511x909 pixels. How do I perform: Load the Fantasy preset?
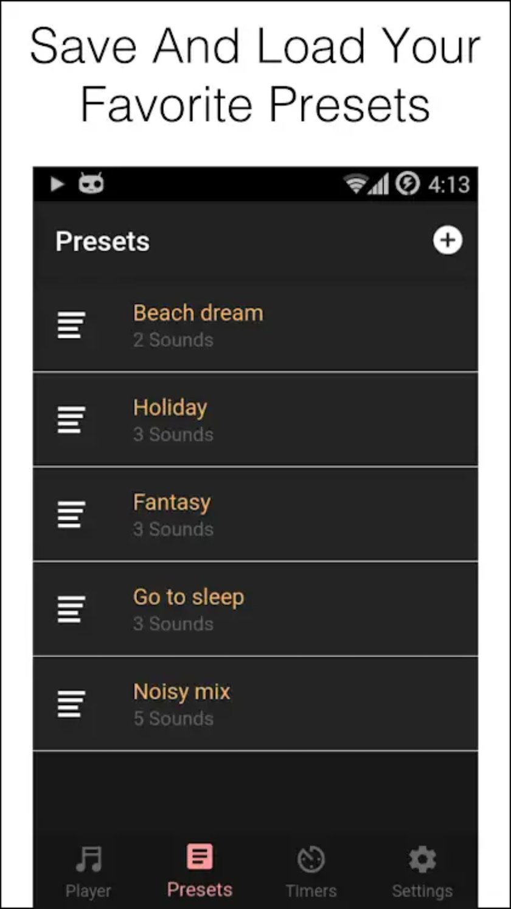(255, 514)
